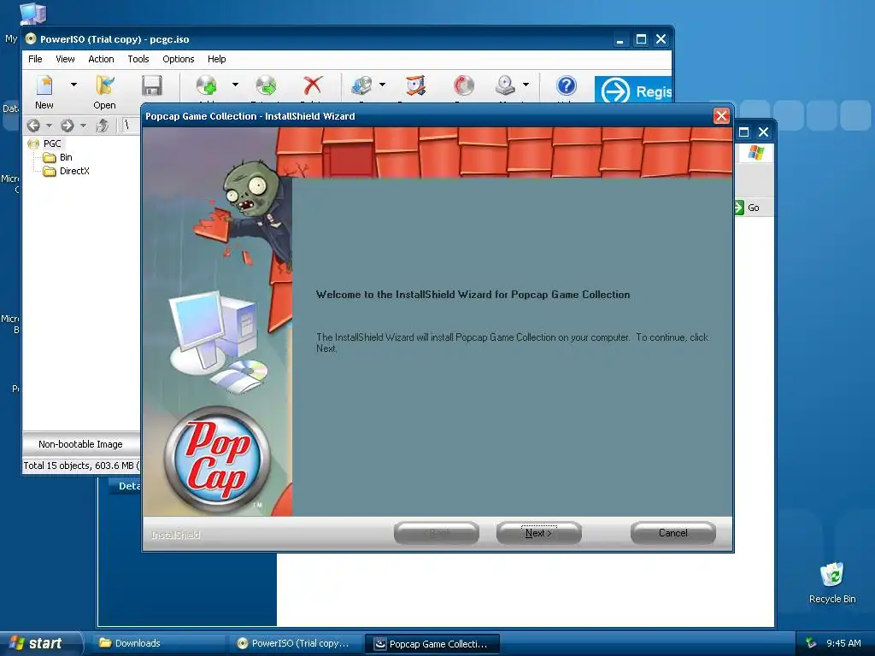Close the InstallShield Wizard with red X
Image resolution: width=875 pixels, height=656 pixels.
point(721,116)
